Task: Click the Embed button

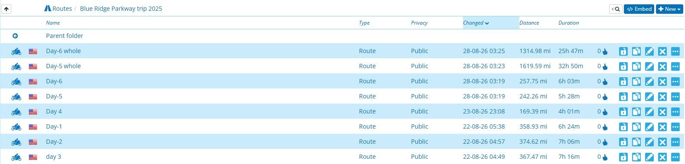Action: click(639, 9)
